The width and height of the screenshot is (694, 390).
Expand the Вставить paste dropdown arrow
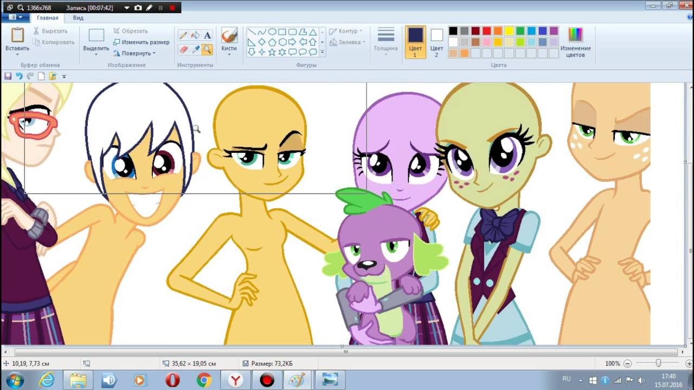[17, 54]
